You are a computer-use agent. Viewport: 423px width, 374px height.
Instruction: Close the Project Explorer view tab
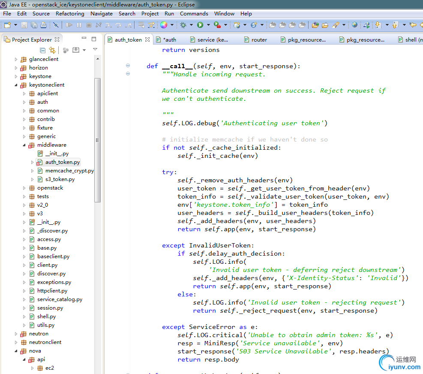[57, 39]
